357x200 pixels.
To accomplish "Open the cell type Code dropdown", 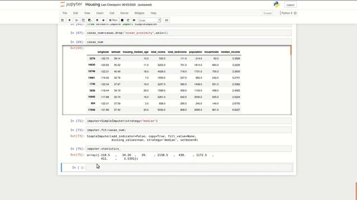I will (149, 20).
